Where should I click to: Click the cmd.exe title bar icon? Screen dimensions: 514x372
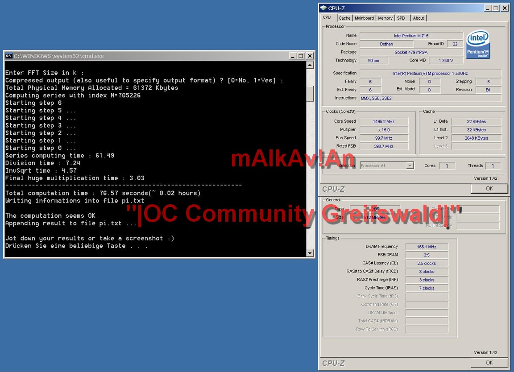(9, 56)
